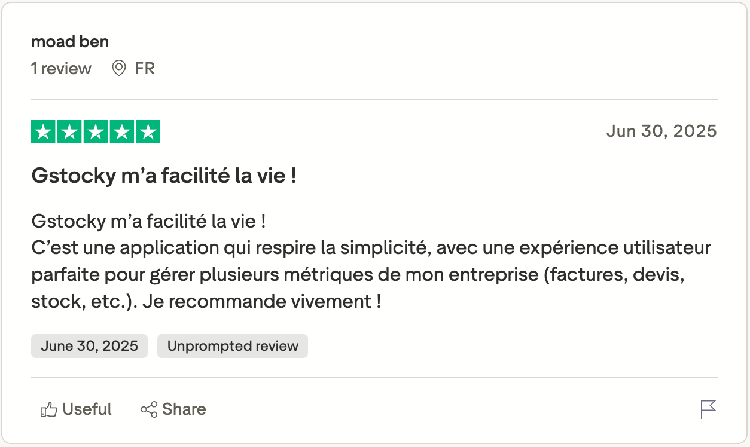Click the thumbs-up Useful icon

(48, 409)
